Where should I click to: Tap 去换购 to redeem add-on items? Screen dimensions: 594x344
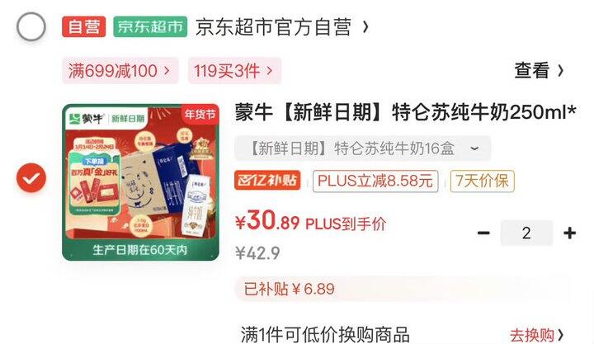pos(536,335)
